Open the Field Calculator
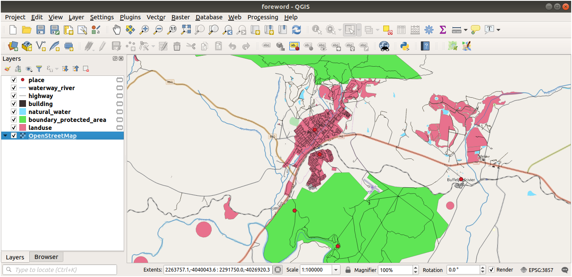 (x=415, y=30)
